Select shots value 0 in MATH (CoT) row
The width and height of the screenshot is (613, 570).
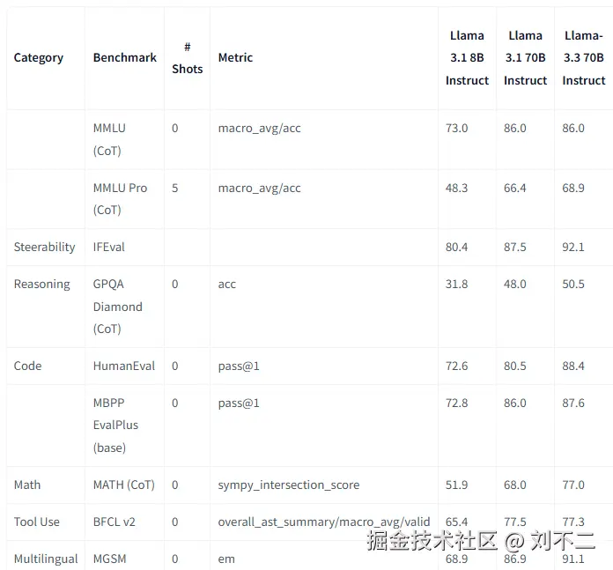coord(174,485)
